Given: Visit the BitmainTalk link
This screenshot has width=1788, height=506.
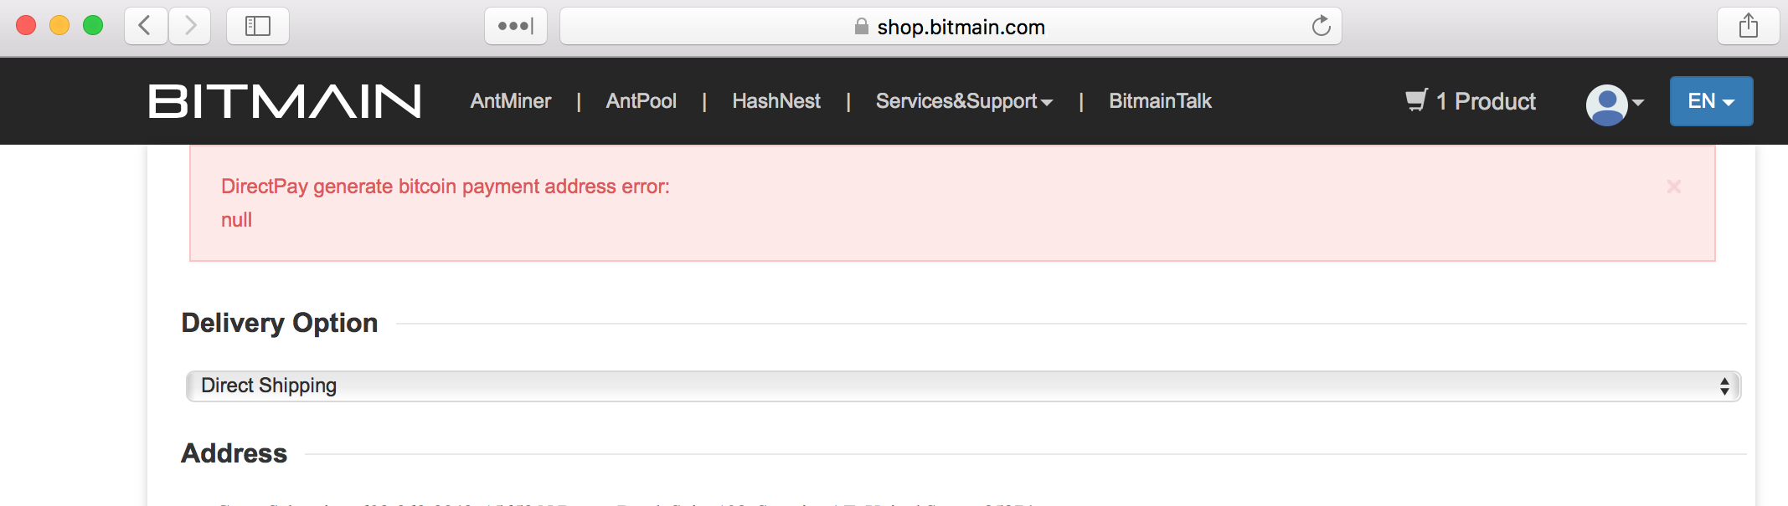Looking at the screenshot, I should [1160, 101].
